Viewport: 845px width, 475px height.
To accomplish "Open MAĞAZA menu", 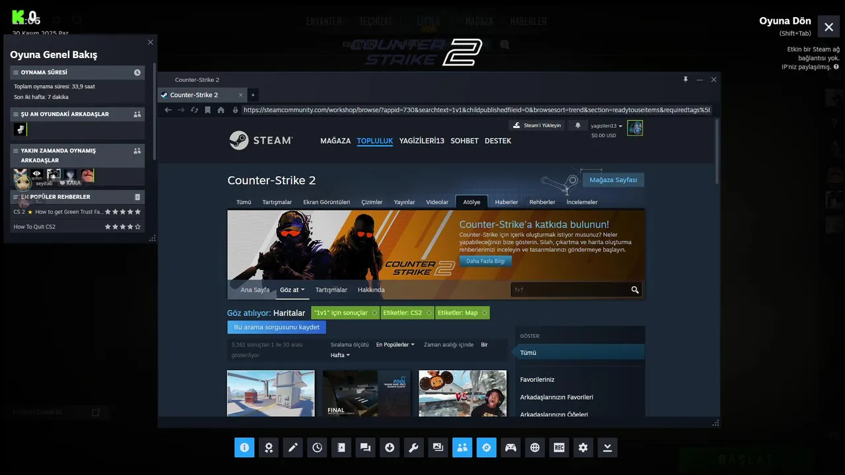I will 335,141.
